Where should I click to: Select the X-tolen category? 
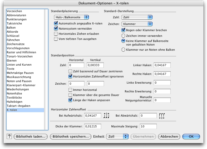(25, 110)
